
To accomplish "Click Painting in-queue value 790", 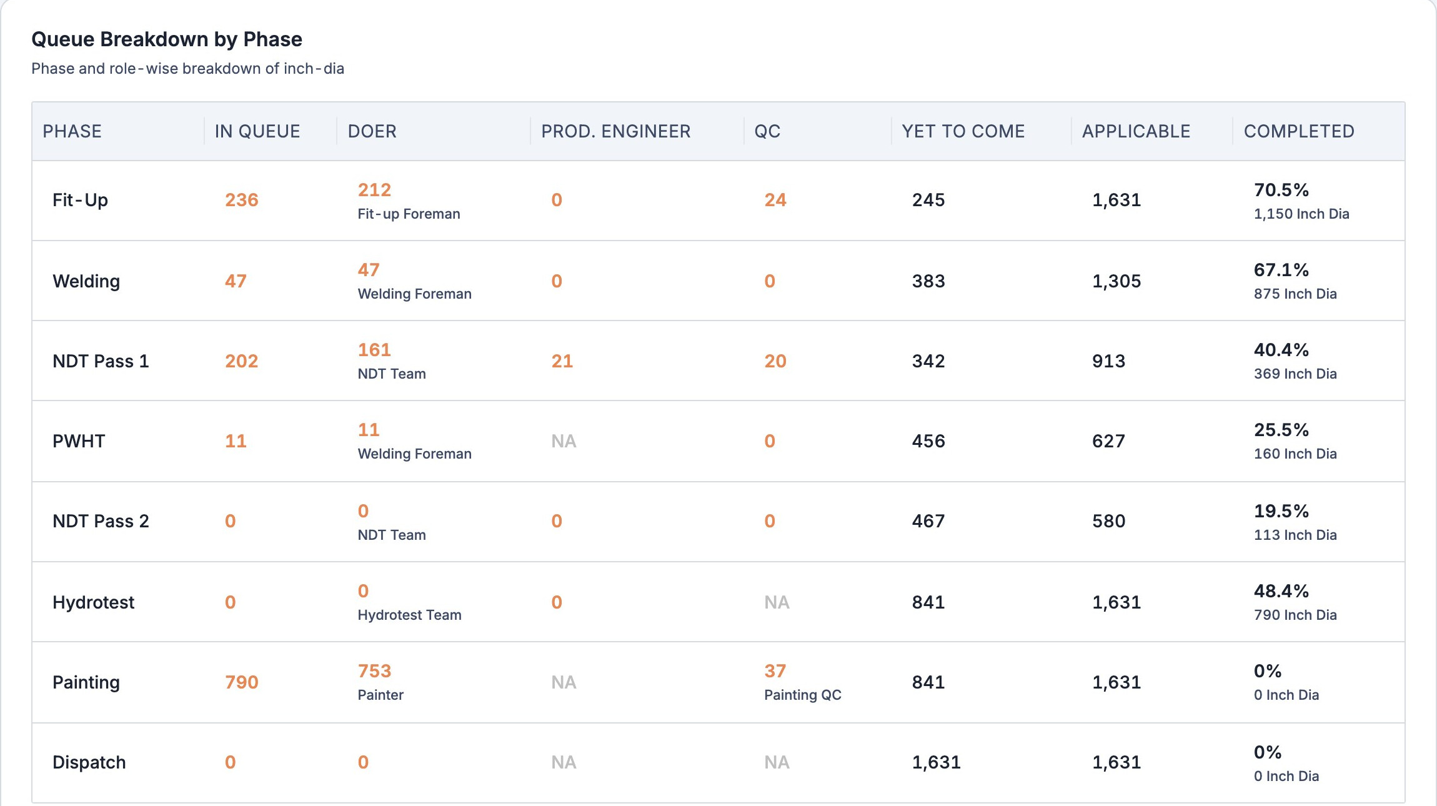I will click(x=242, y=682).
